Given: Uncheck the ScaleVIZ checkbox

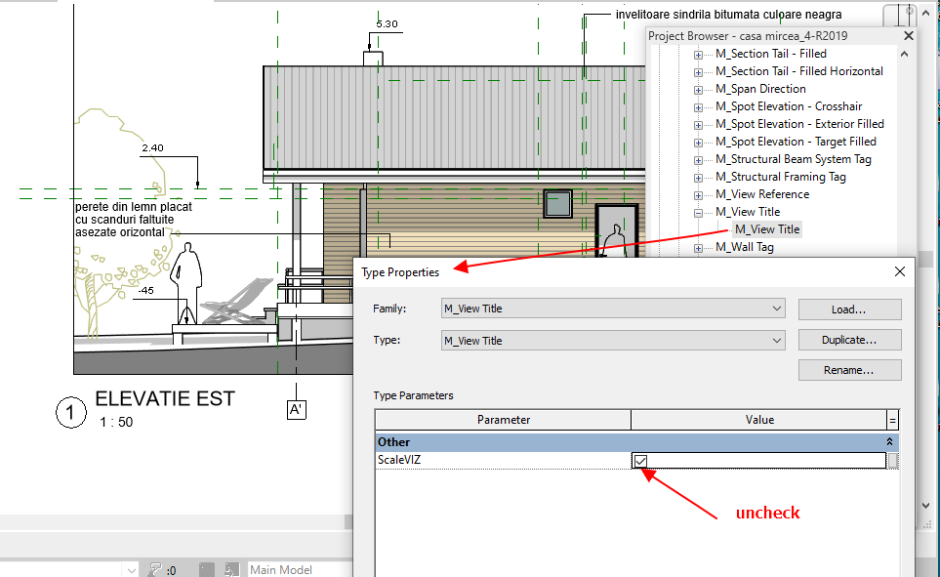Looking at the screenshot, I should click(x=640, y=461).
